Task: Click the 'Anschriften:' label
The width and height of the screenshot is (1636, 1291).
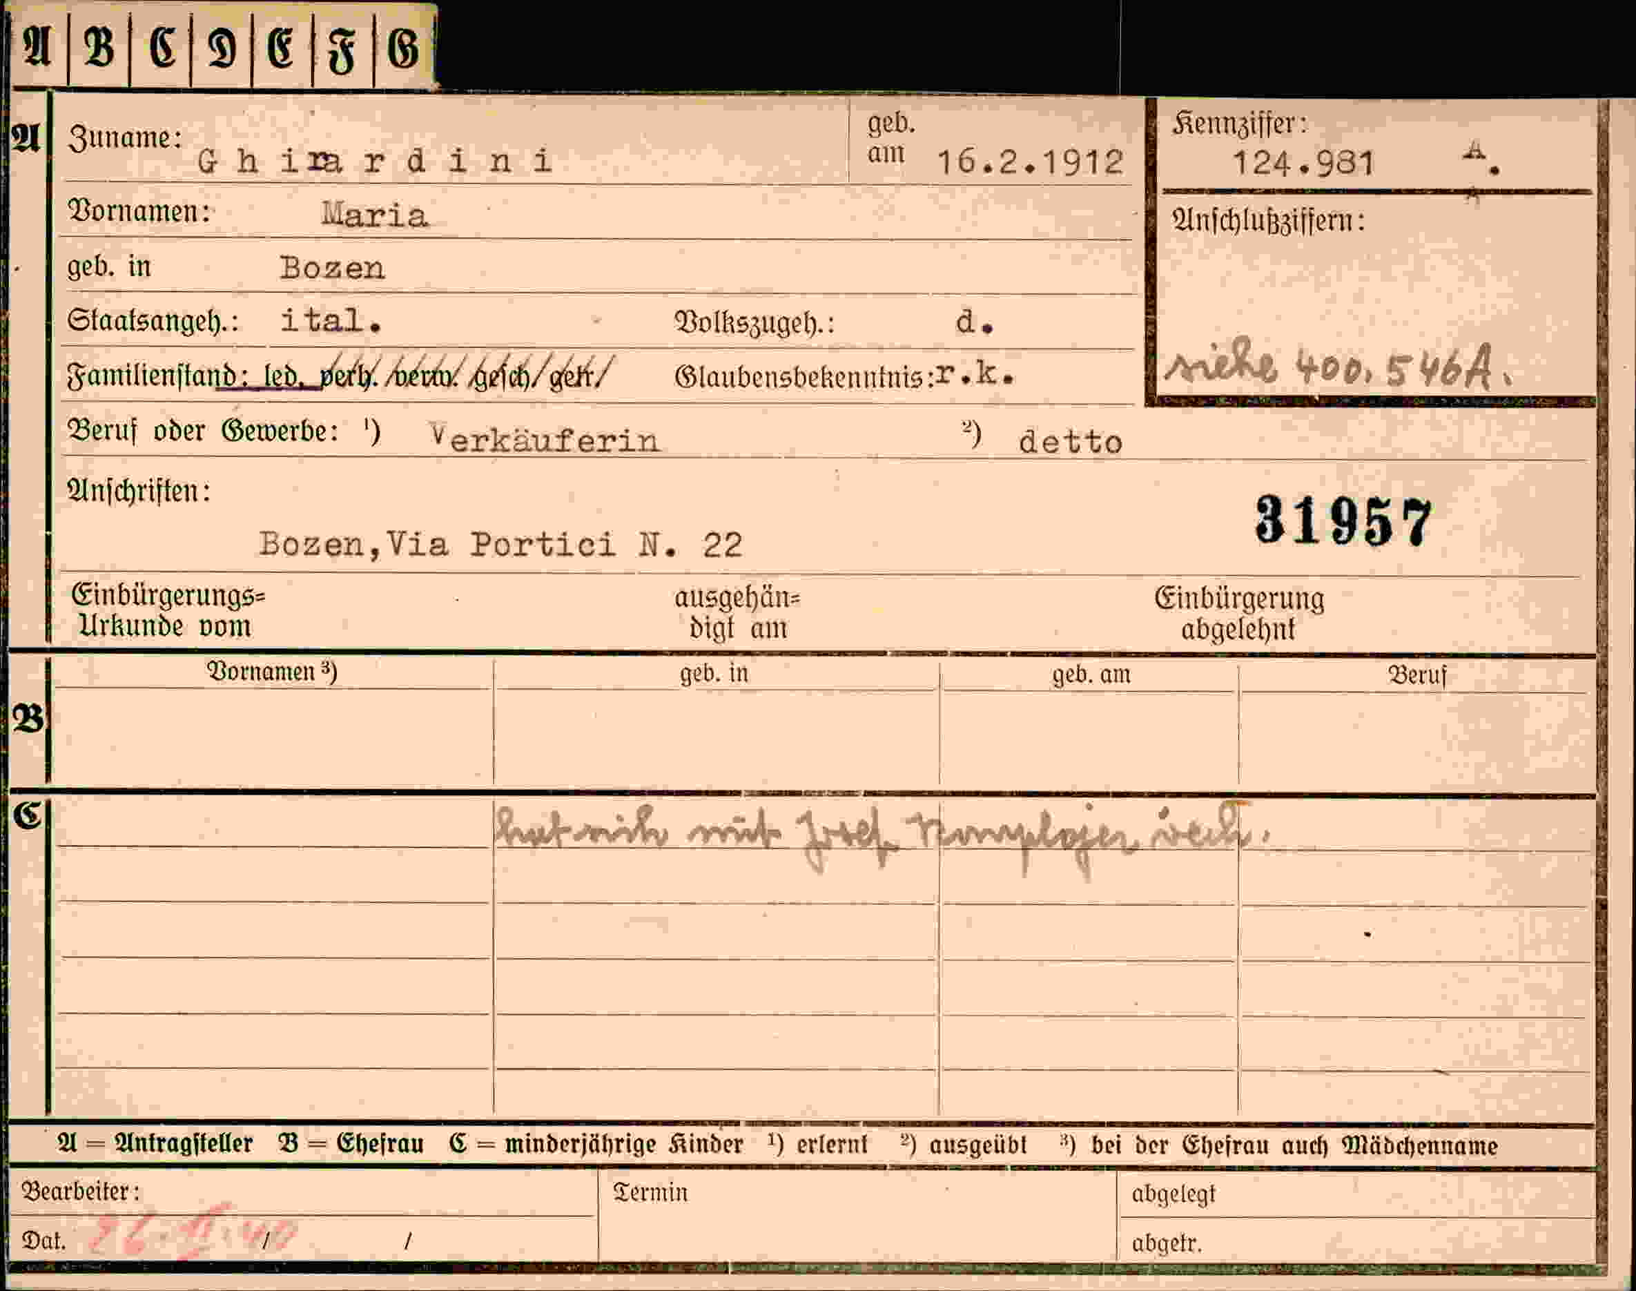Action: pos(139,492)
